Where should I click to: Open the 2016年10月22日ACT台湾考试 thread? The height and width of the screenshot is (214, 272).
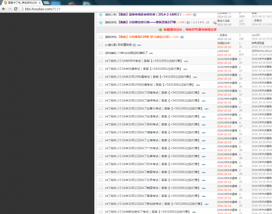click(158, 116)
